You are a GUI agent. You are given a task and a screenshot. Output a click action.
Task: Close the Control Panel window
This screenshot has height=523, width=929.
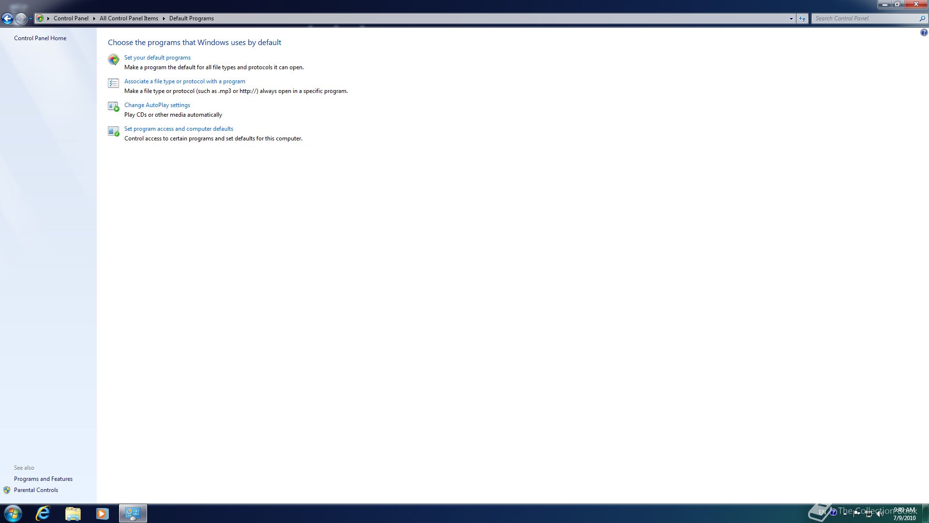click(x=916, y=4)
